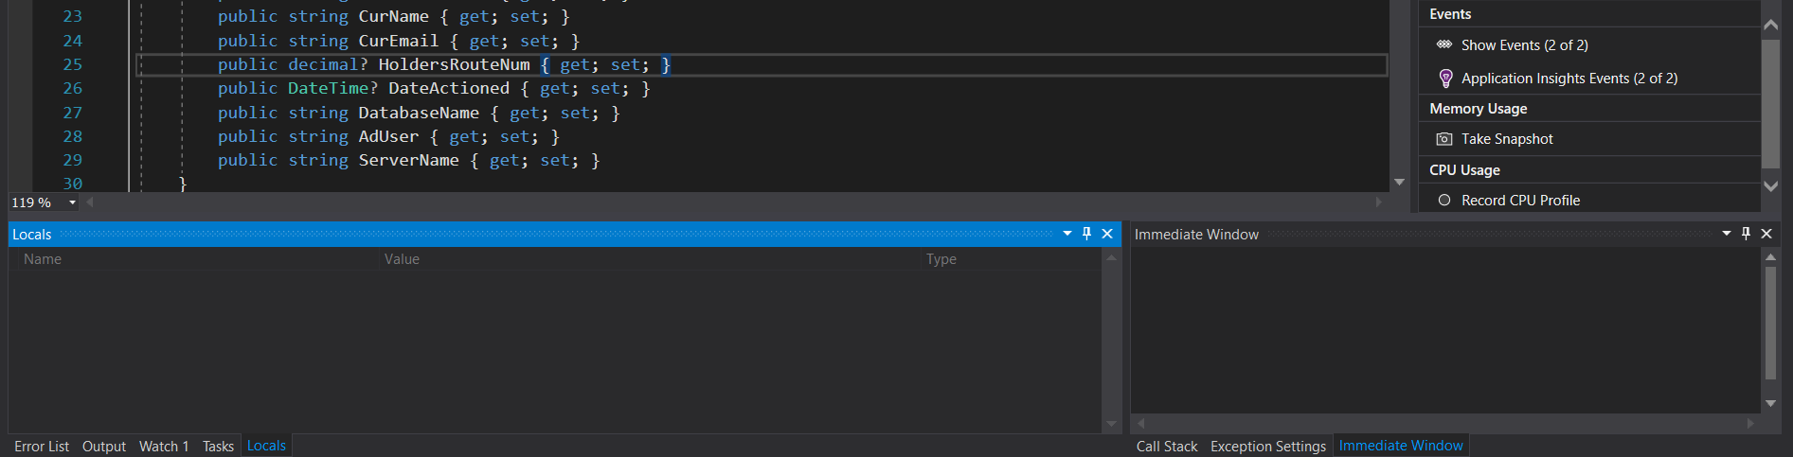The height and width of the screenshot is (457, 1793).
Task: Select the Exception Settings tab
Action: [x=1268, y=447]
